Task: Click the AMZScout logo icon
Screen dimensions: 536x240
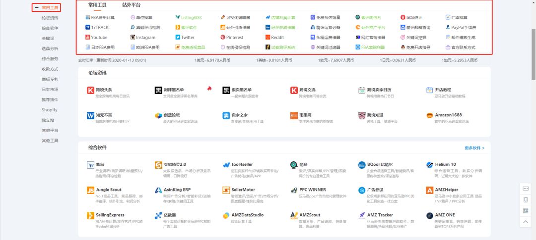Action: (294, 215)
